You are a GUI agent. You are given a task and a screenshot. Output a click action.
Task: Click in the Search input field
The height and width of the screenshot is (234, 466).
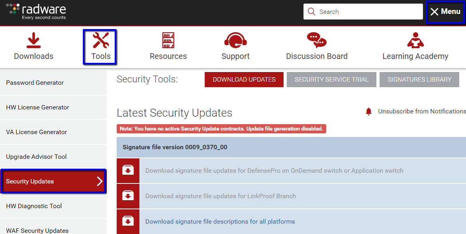point(368,12)
